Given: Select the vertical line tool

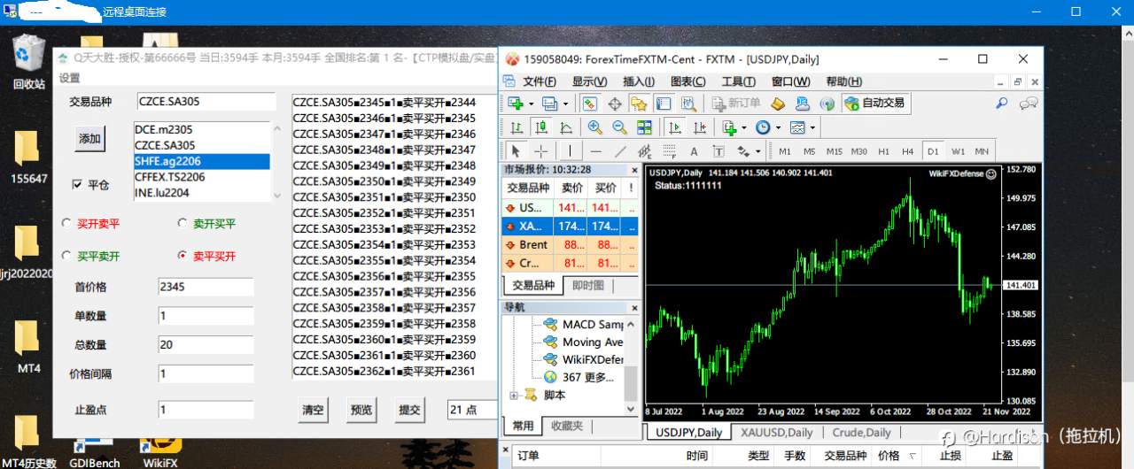Looking at the screenshot, I should [x=571, y=151].
